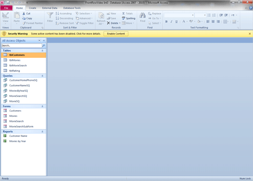Open the Advanced filter dropdown
253x181 pixels.
pos(84,18)
